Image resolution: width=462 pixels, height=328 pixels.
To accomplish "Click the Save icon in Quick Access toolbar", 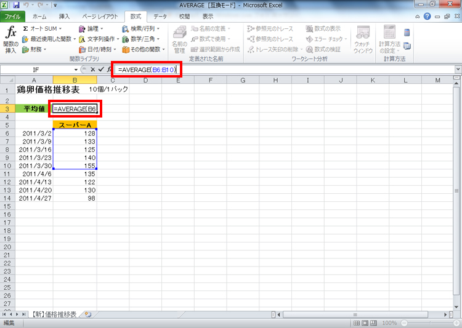I will coord(16,5).
